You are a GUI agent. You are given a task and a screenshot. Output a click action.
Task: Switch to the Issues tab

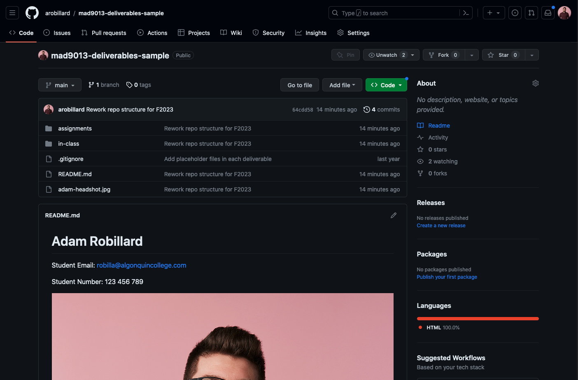click(x=57, y=33)
